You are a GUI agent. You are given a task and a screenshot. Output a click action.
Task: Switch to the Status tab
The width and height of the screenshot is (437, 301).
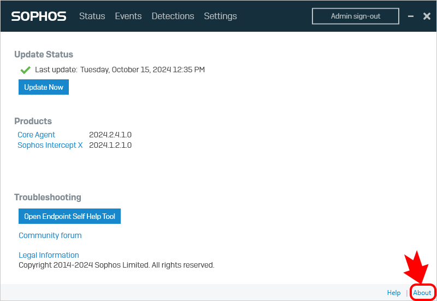92,16
